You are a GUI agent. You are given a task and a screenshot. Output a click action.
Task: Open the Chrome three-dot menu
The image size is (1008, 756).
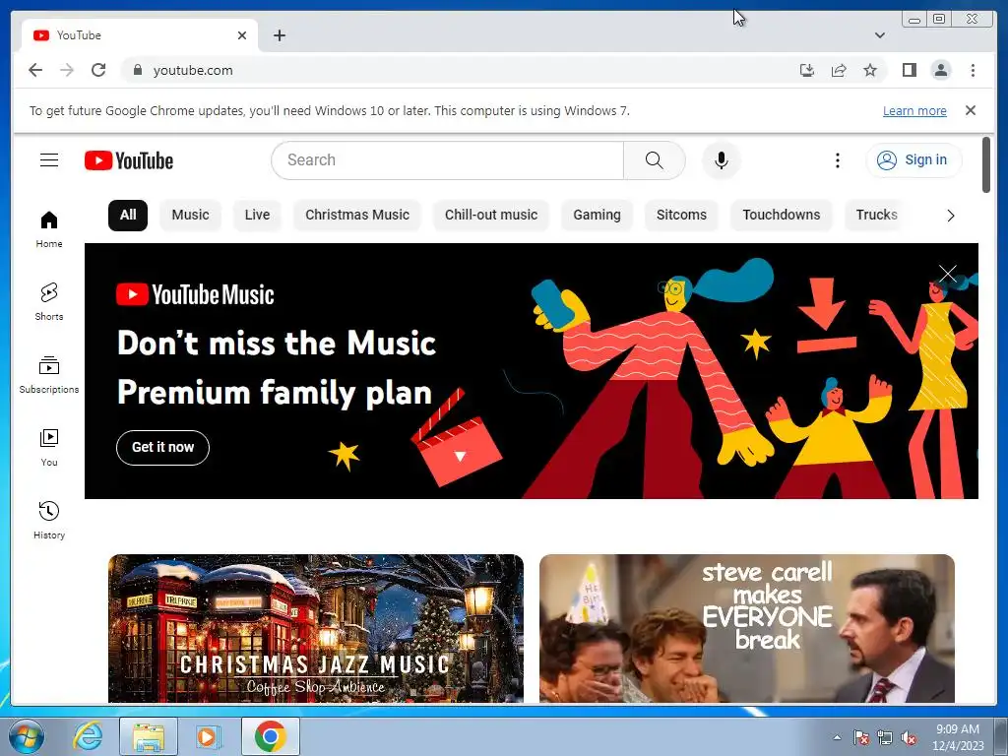(973, 70)
